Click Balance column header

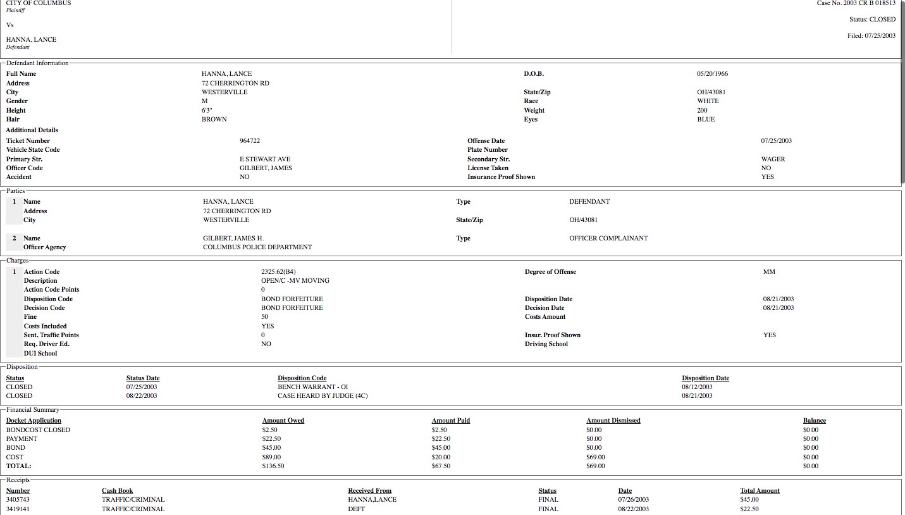pyautogui.click(x=815, y=421)
